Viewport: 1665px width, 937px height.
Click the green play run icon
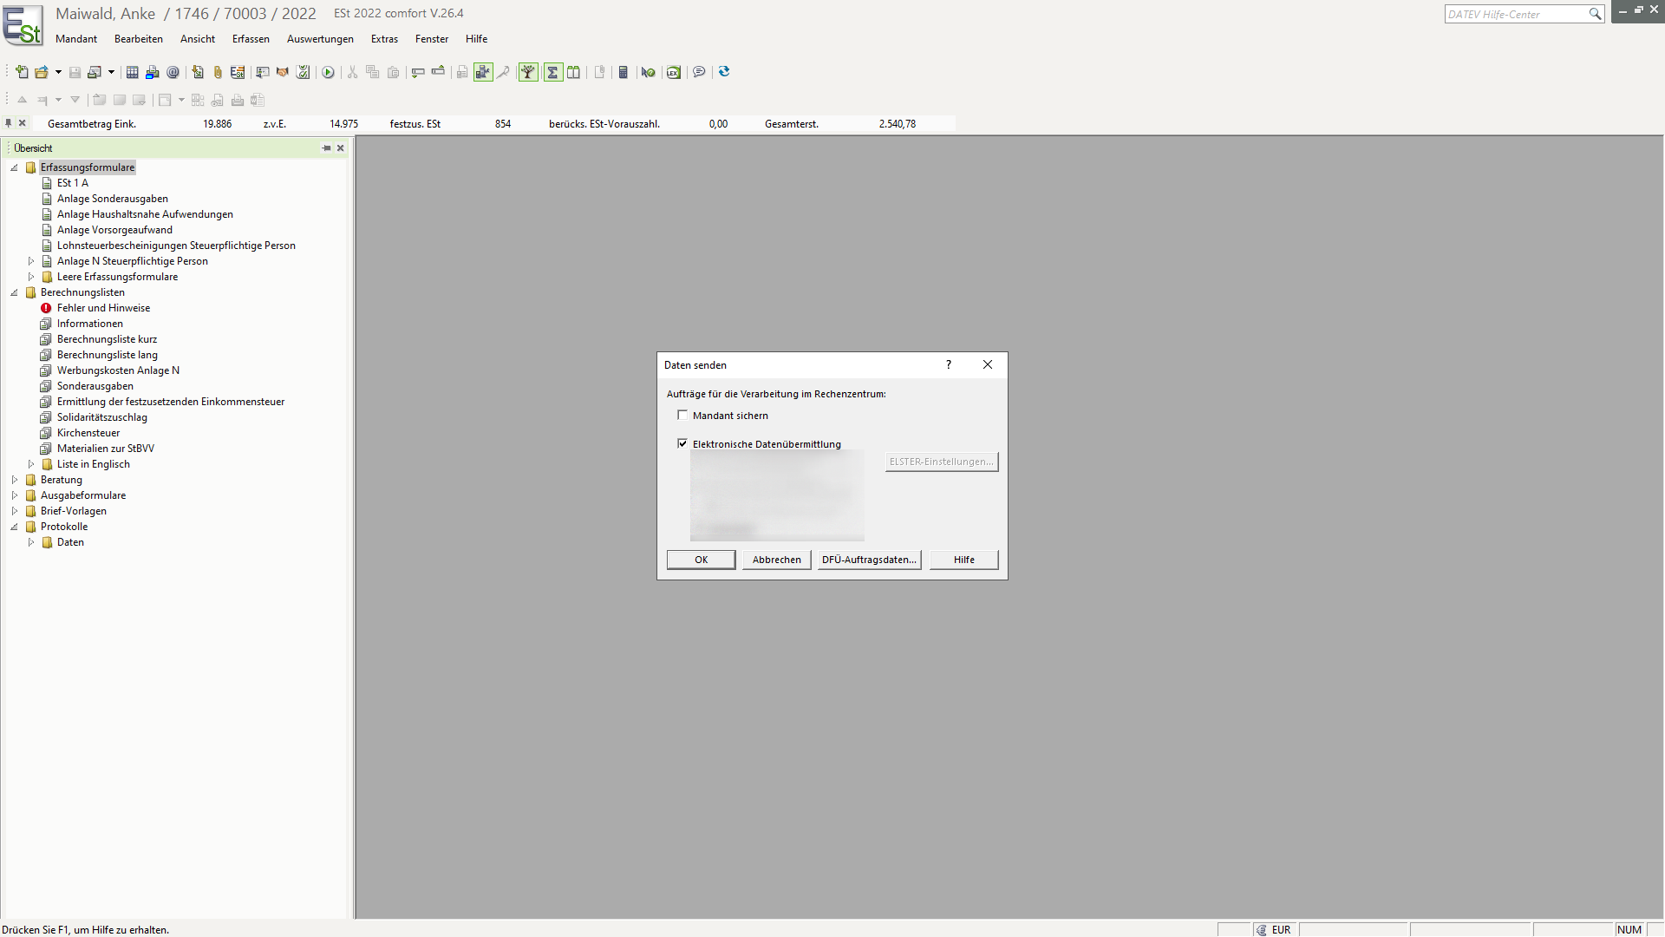click(x=328, y=72)
